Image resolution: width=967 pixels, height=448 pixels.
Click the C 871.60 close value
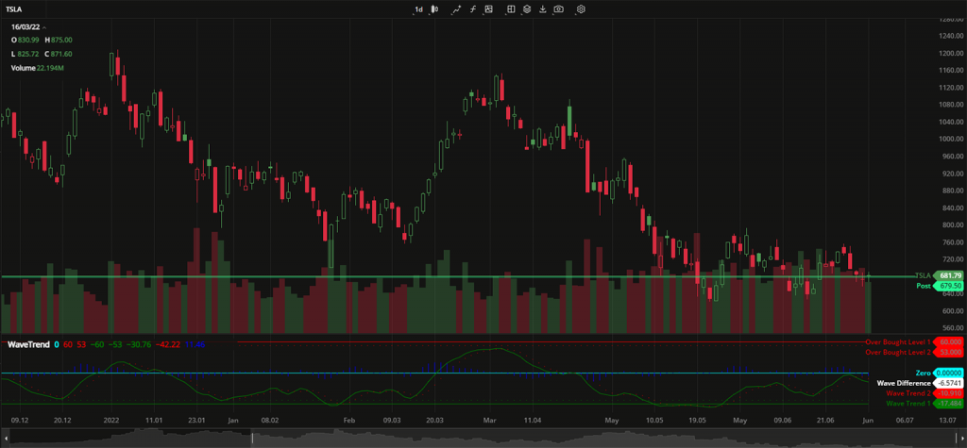(59, 54)
